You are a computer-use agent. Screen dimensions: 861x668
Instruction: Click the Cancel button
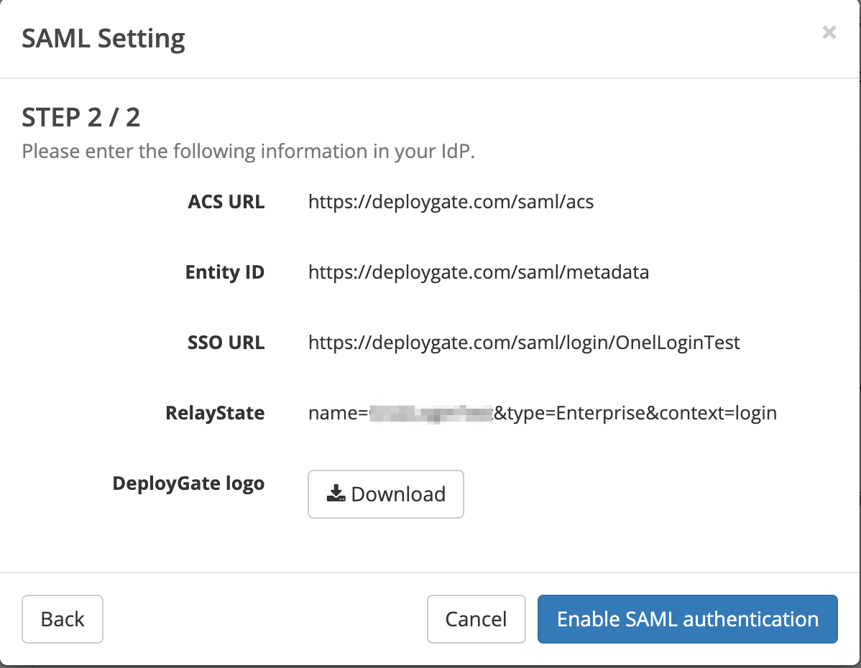476,618
